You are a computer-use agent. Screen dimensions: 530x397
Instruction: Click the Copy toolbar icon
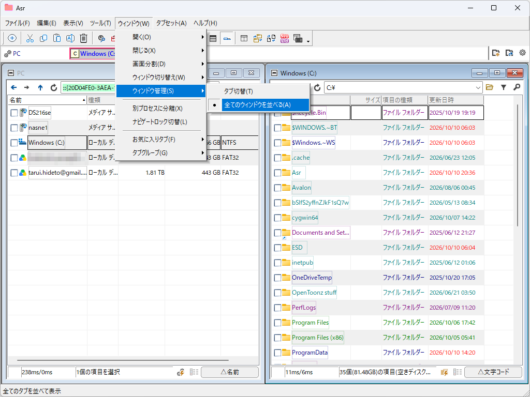click(x=43, y=38)
